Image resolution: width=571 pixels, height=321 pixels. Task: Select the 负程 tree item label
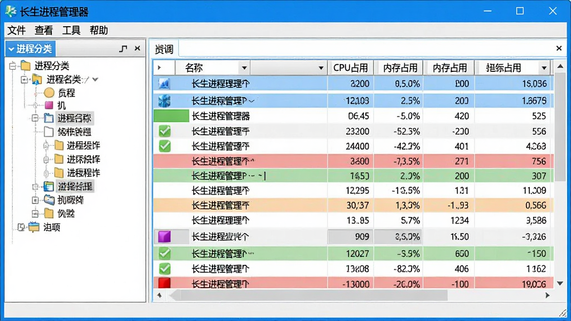(66, 93)
